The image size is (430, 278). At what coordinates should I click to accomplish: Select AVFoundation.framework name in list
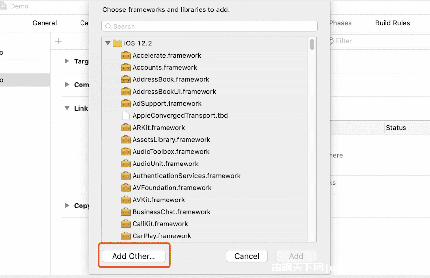(x=172, y=188)
